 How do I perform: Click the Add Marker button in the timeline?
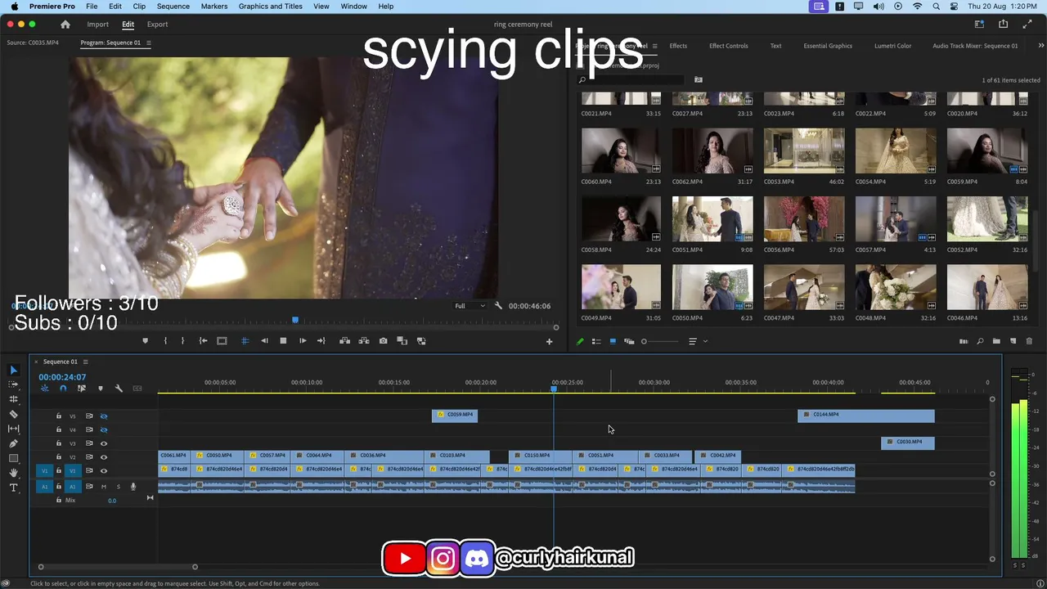pos(101,389)
